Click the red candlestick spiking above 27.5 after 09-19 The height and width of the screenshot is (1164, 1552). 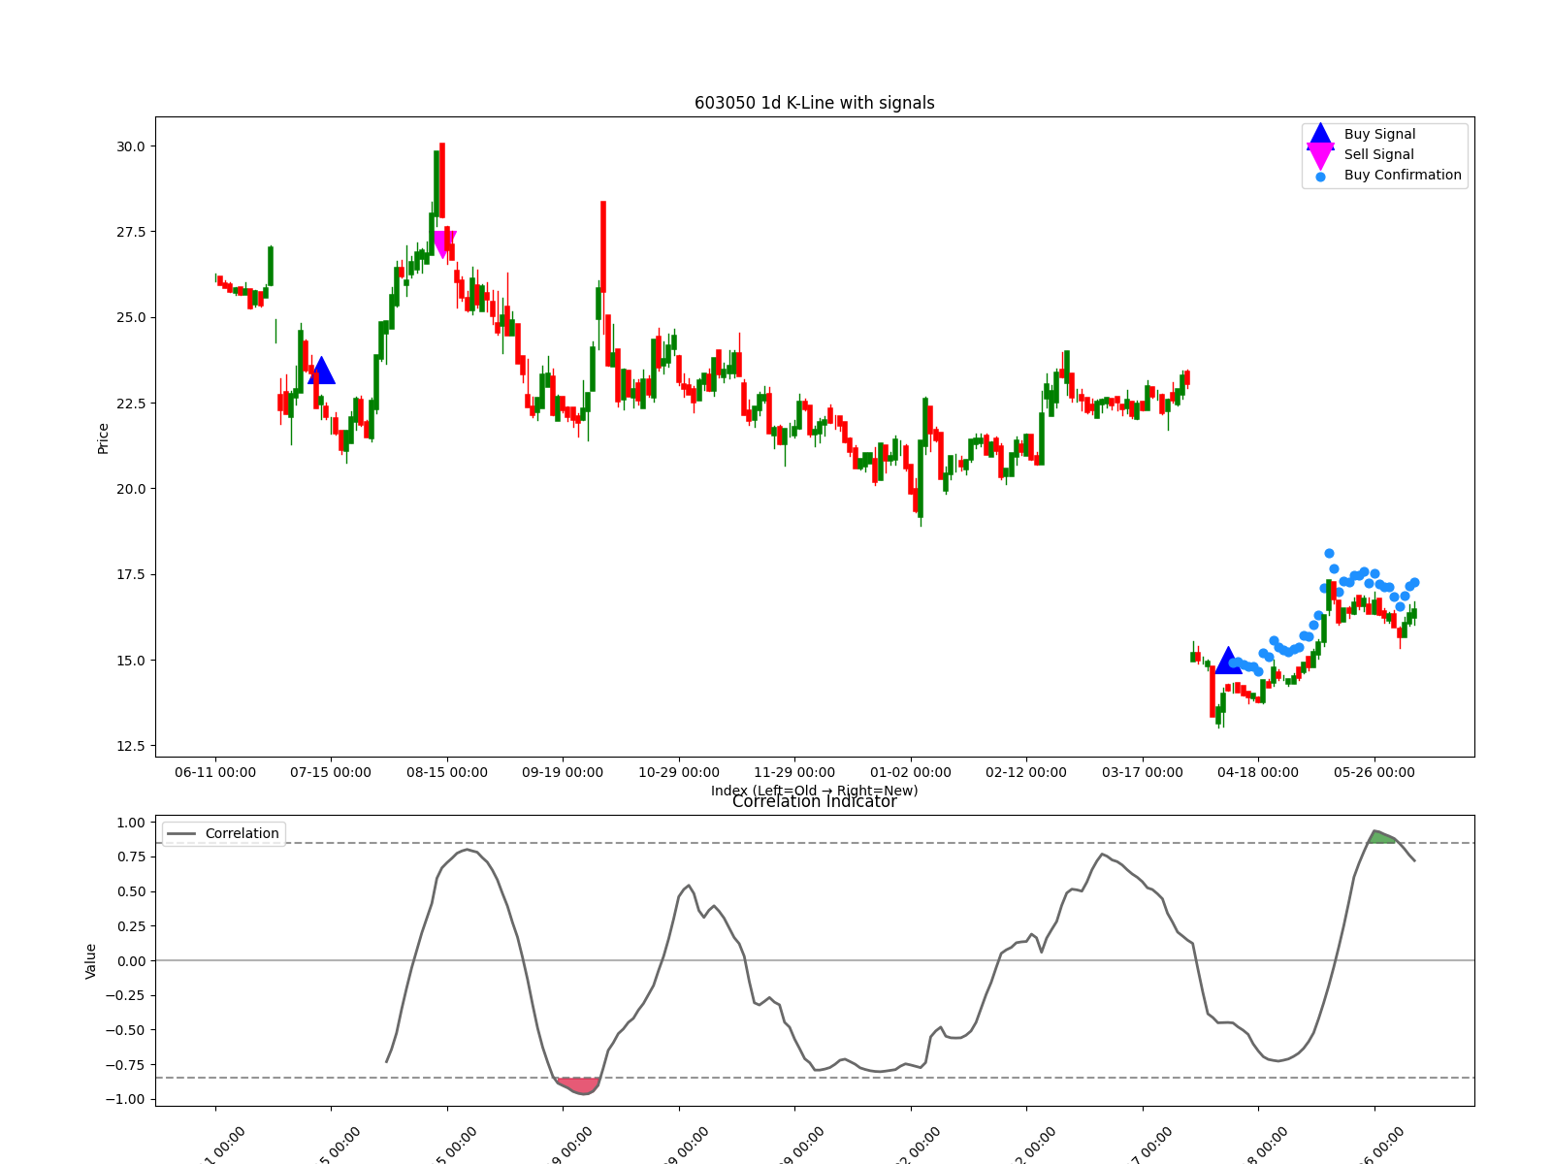point(603,246)
